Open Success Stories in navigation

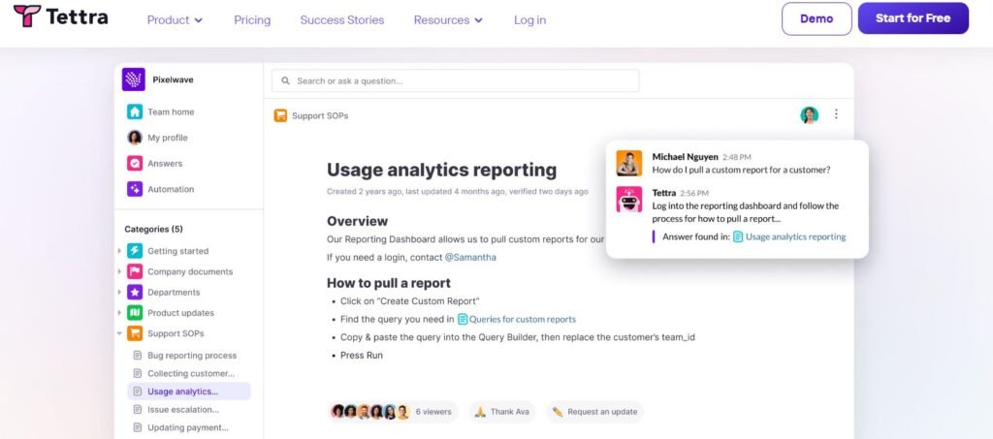pyautogui.click(x=342, y=20)
